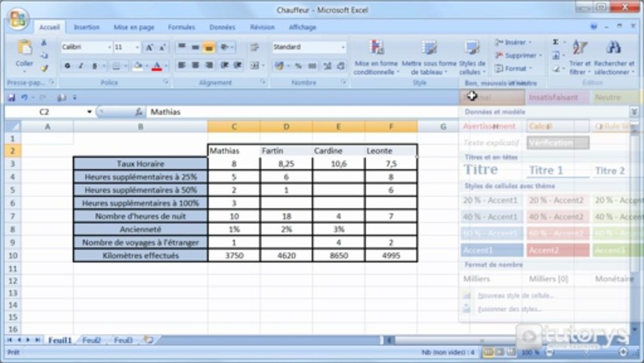Click the Copy icon in clipboard group
The width and height of the screenshot is (644, 363).
[44, 55]
